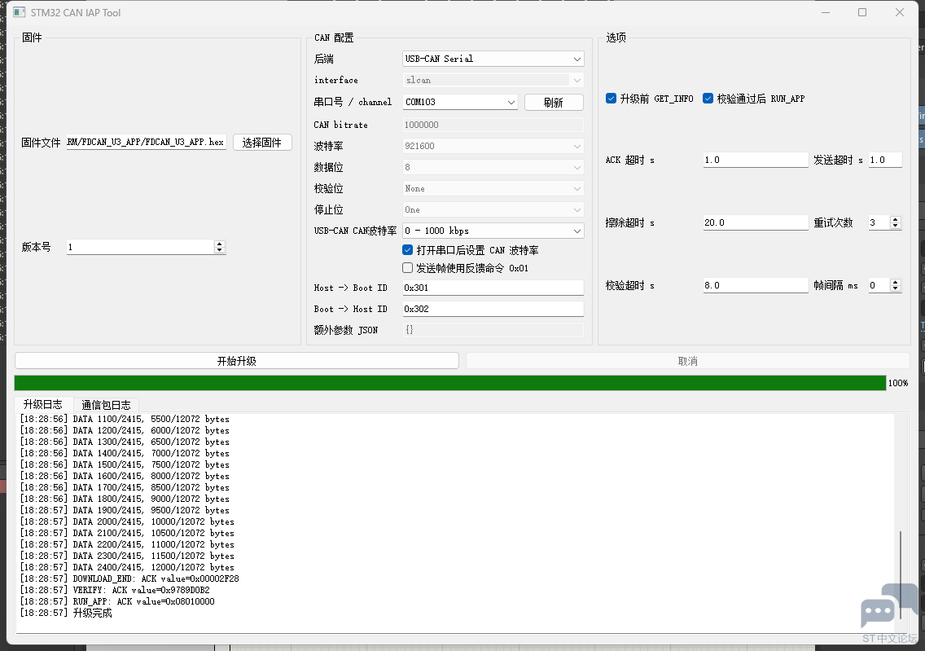This screenshot has height=651, width=925.
Task: Maximize the STM32 CAN IAP Tool window
Action: pyautogui.click(x=861, y=12)
